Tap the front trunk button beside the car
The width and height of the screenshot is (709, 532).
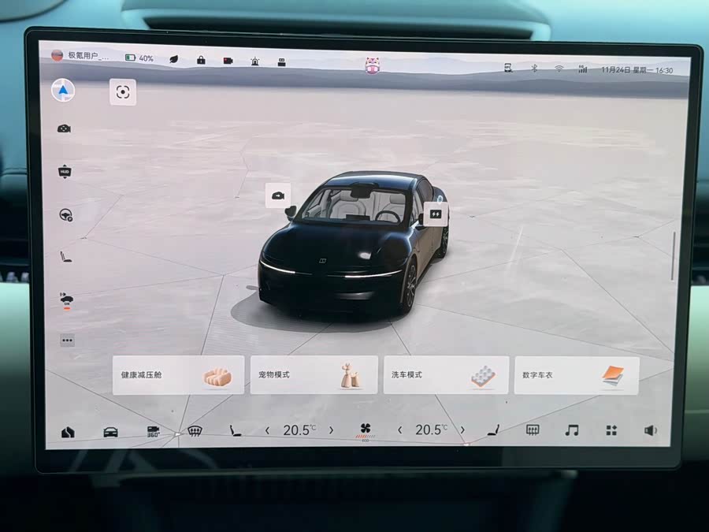pyautogui.click(x=277, y=195)
